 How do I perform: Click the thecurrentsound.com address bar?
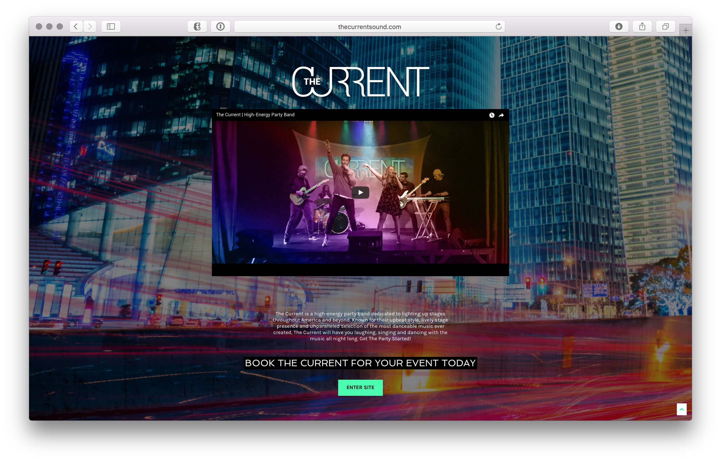pos(369,27)
